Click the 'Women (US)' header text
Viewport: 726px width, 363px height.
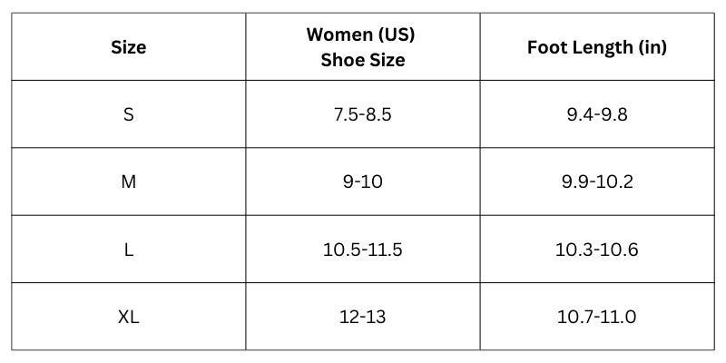(362, 35)
